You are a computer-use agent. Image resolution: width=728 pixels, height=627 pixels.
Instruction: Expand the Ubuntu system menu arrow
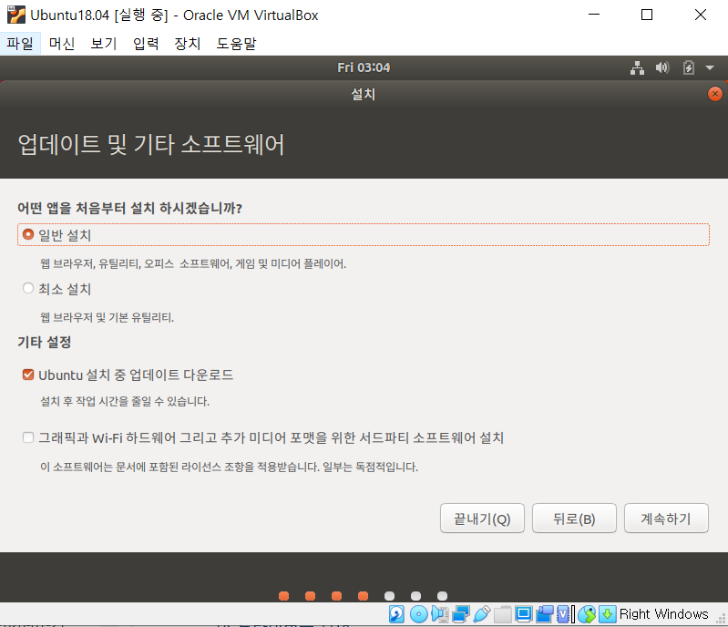(x=710, y=67)
